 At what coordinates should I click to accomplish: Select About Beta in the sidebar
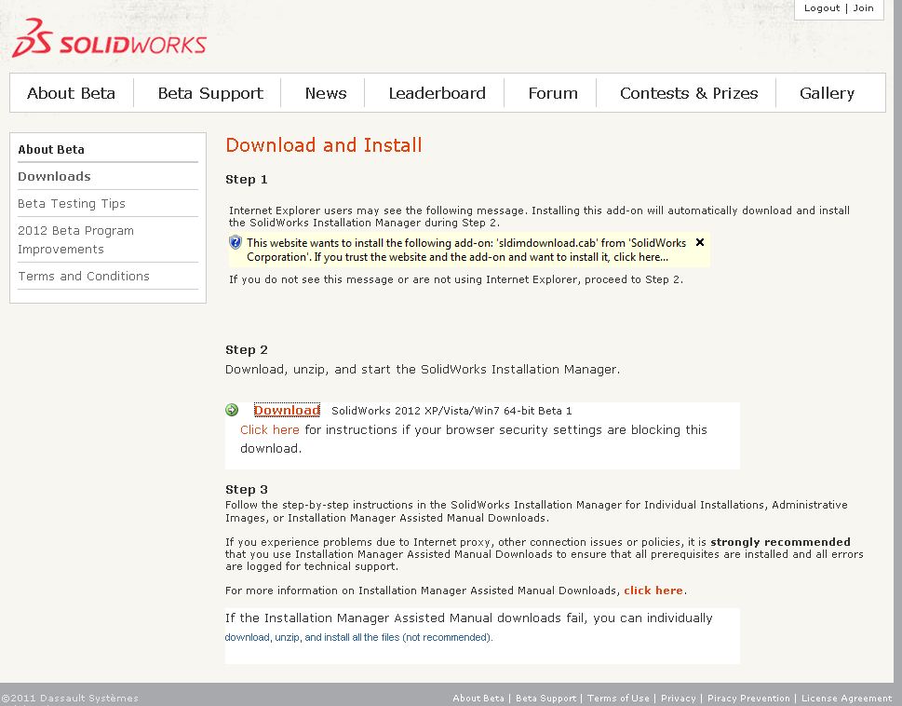51,150
